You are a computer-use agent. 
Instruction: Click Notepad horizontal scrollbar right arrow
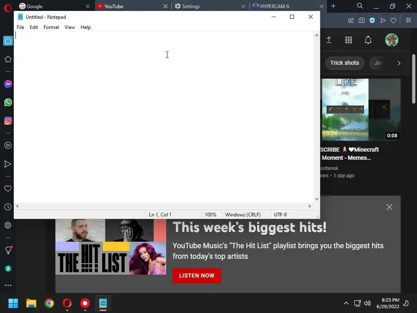click(310, 206)
